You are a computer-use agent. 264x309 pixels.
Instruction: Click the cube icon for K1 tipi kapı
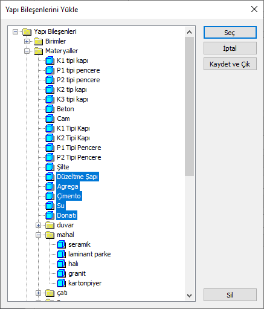pyautogui.click(x=50, y=60)
